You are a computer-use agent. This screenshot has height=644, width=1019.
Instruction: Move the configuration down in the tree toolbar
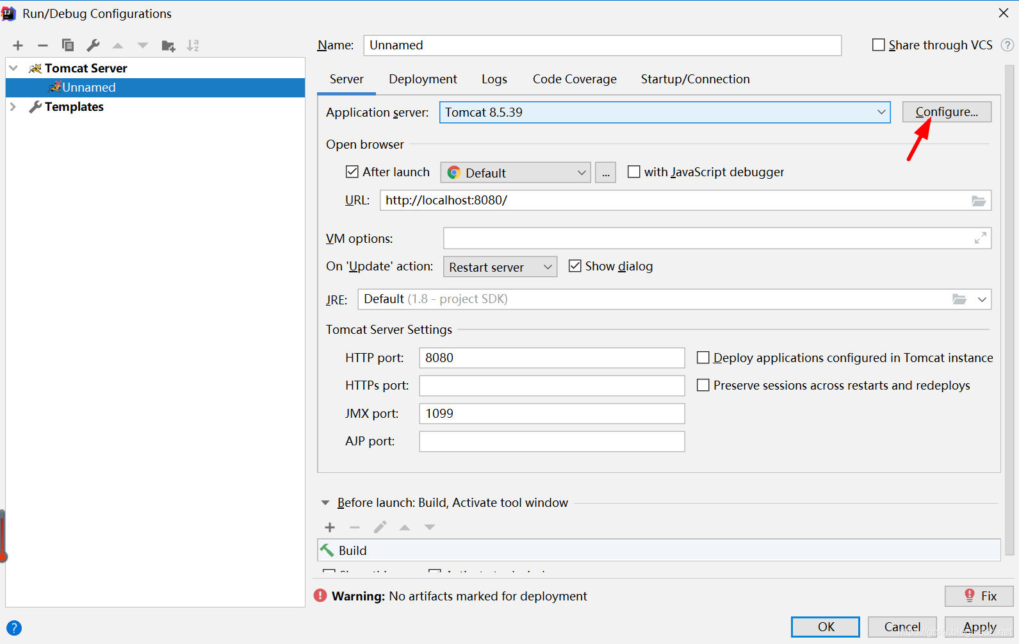(143, 45)
